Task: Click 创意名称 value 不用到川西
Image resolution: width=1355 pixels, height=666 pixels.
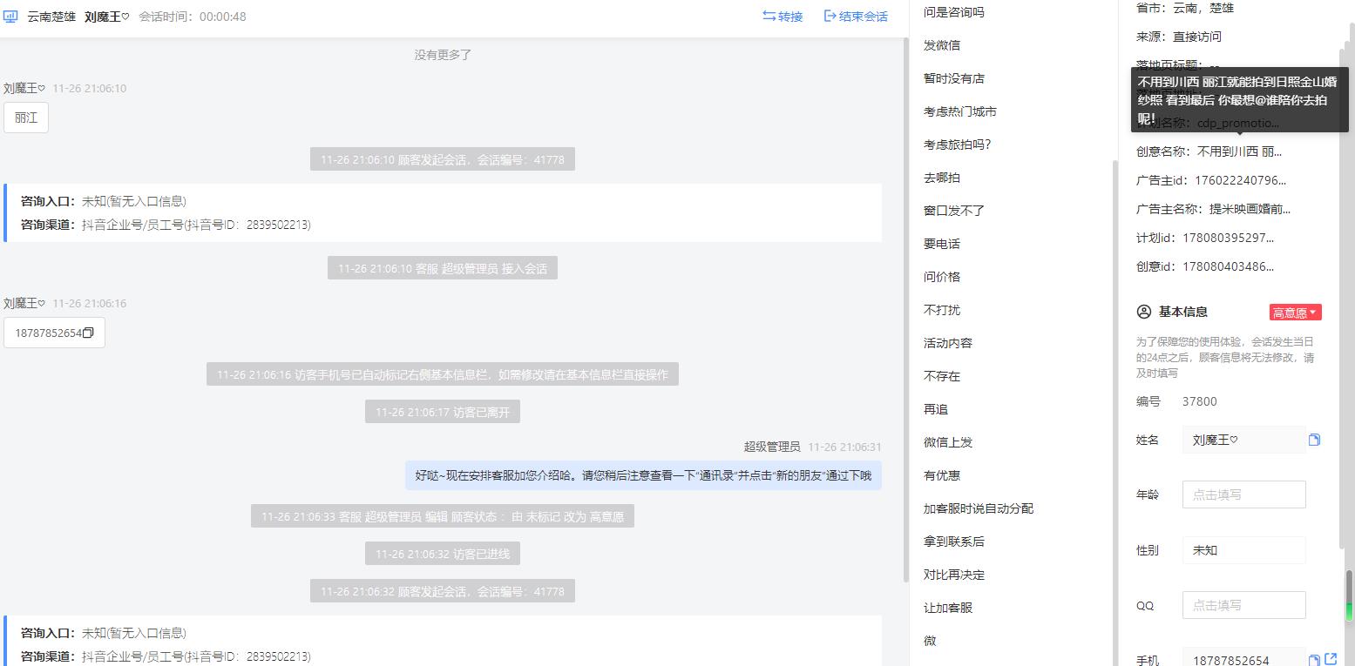Action: [1240, 151]
